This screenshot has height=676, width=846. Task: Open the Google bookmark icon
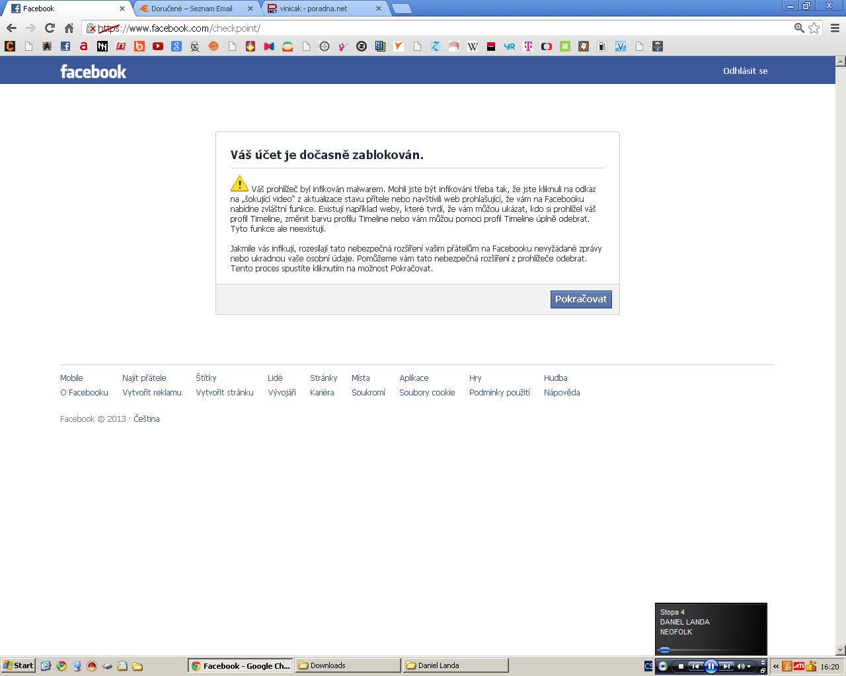click(176, 46)
